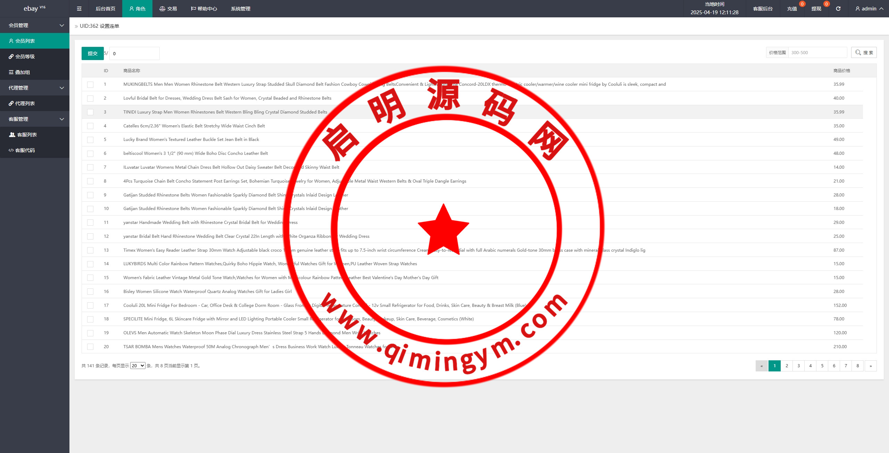This screenshot has height=453, width=889.
Task: Expand the admin user menu
Action: [869, 9]
